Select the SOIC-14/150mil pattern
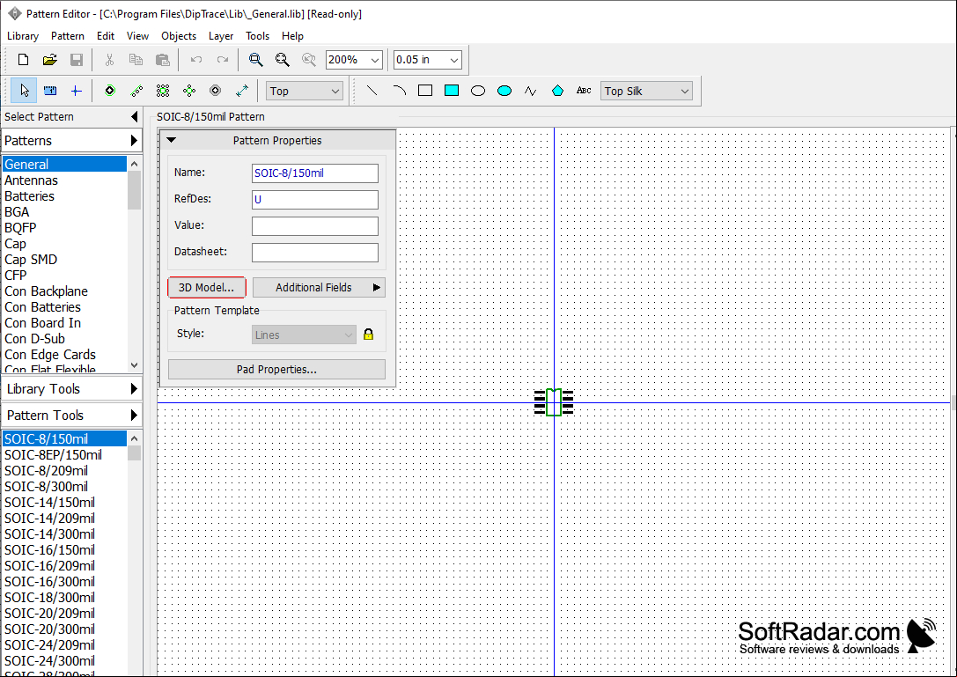 64,503
